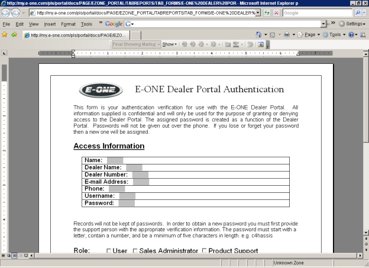The height and width of the screenshot is (268, 369).
Task: Click the Highlight pen icon
Action: tap(236, 44)
